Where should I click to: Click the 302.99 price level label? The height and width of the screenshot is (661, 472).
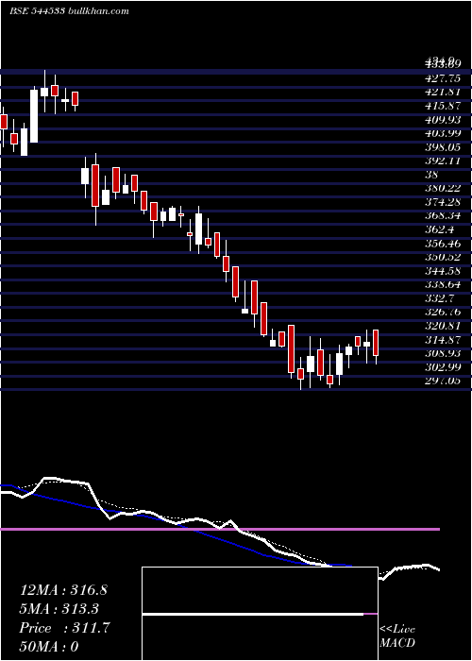click(x=444, y=366)
